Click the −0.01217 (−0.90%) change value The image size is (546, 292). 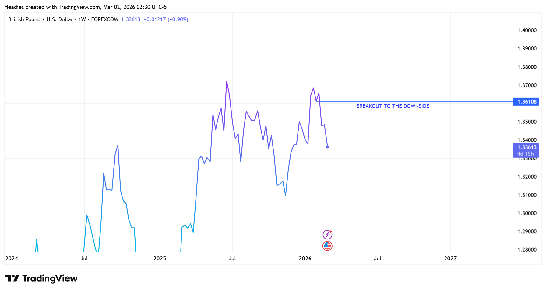(x=166, y=19)
